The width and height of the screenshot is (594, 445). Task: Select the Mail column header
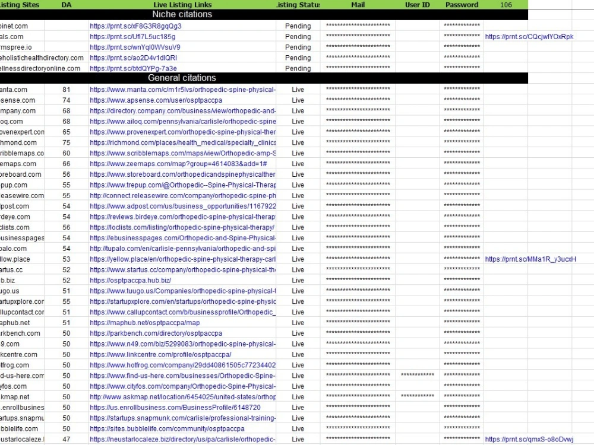[358, 5]
